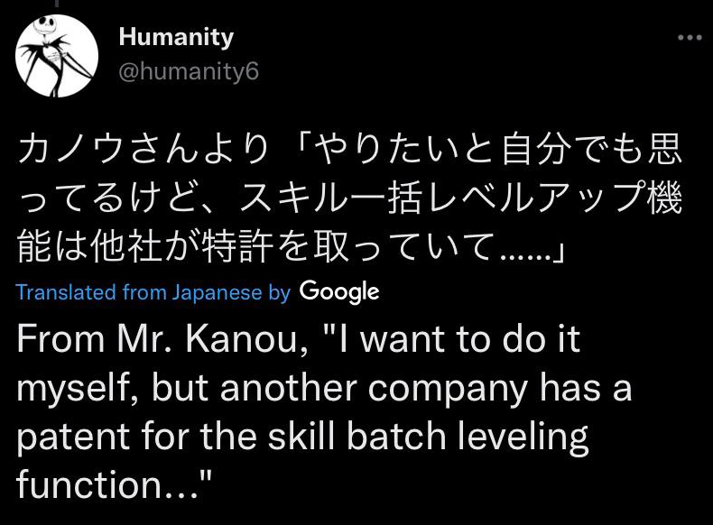Select the @humanity6 handle
Screen dimensions: 713x525
[x=189, y=72]
